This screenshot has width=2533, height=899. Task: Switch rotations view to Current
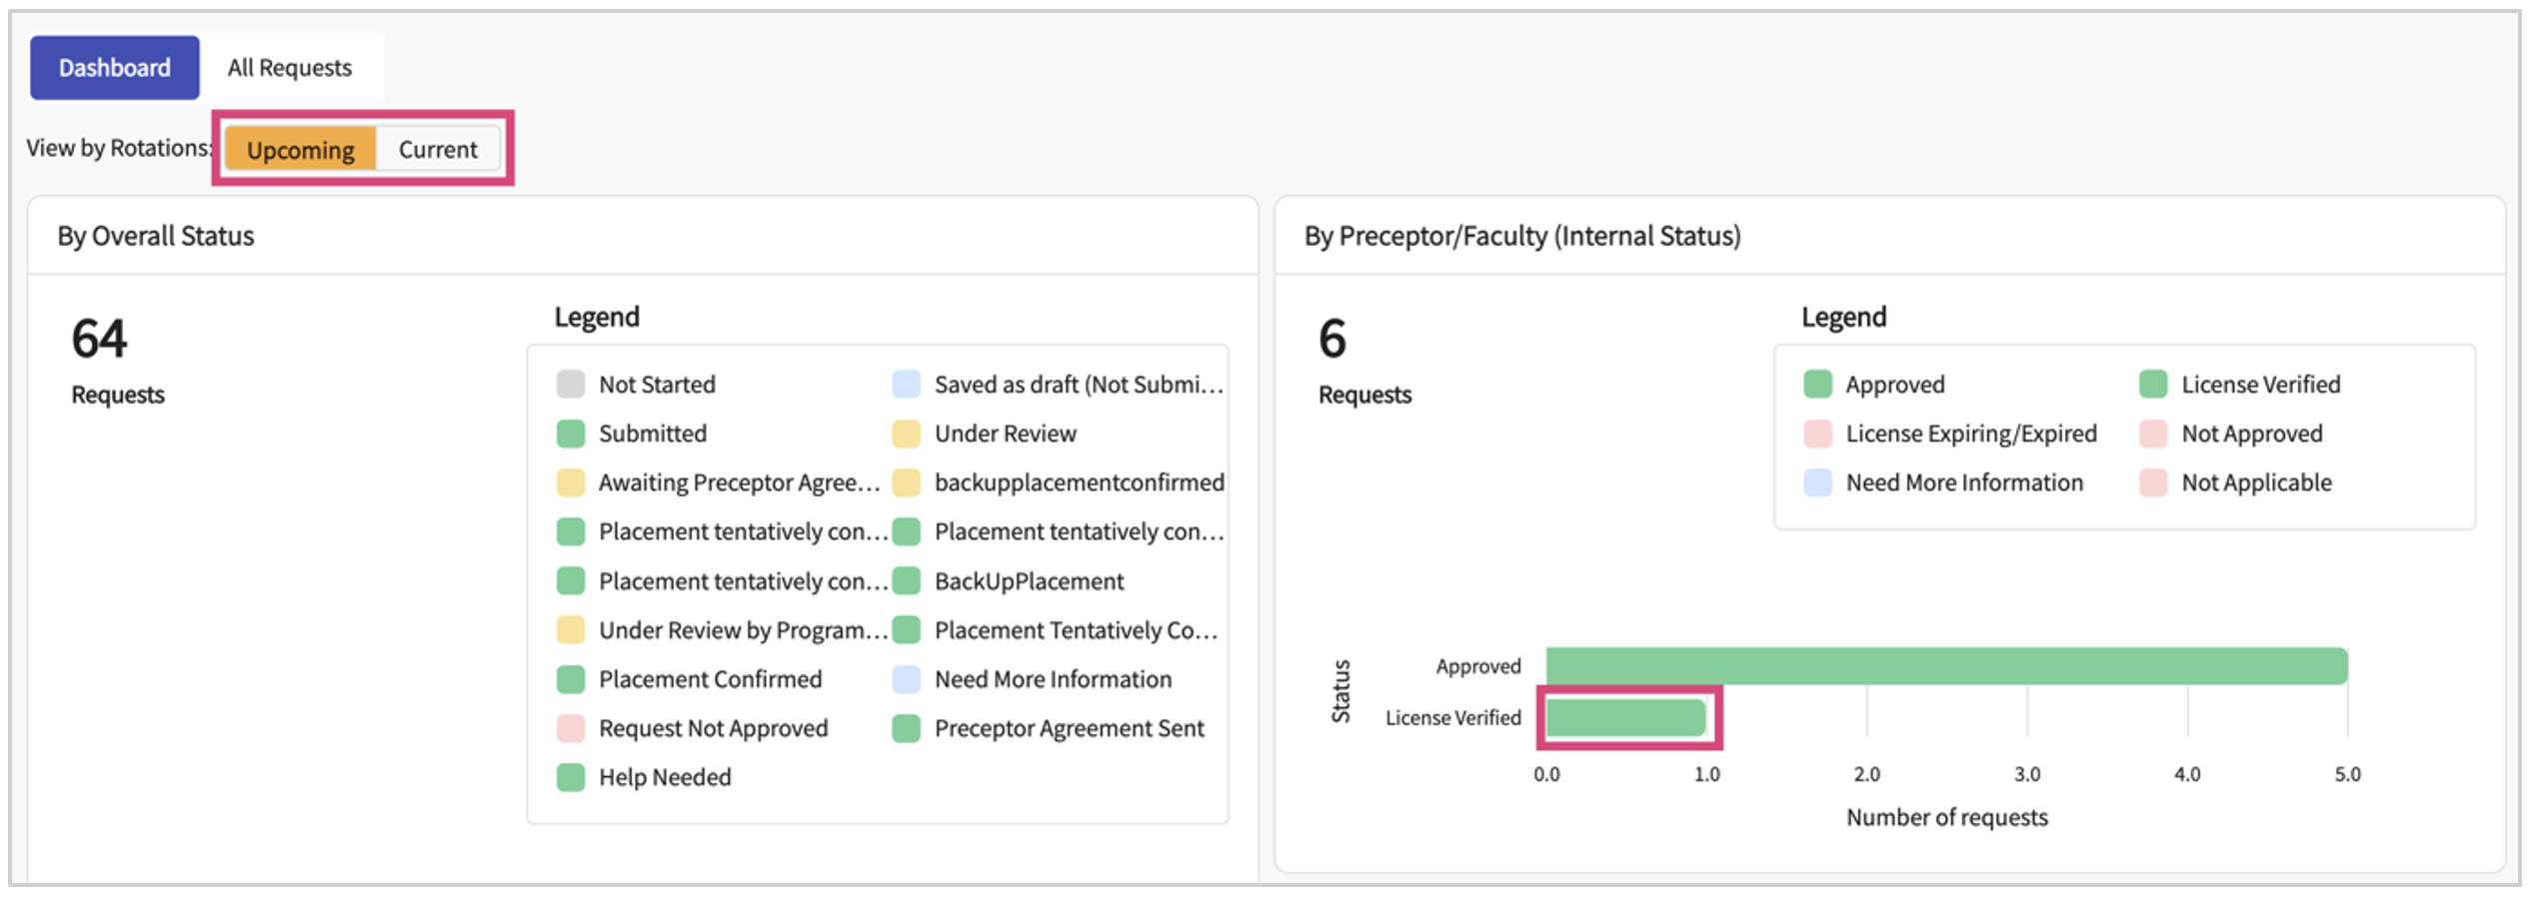click(x=438, y=150)
